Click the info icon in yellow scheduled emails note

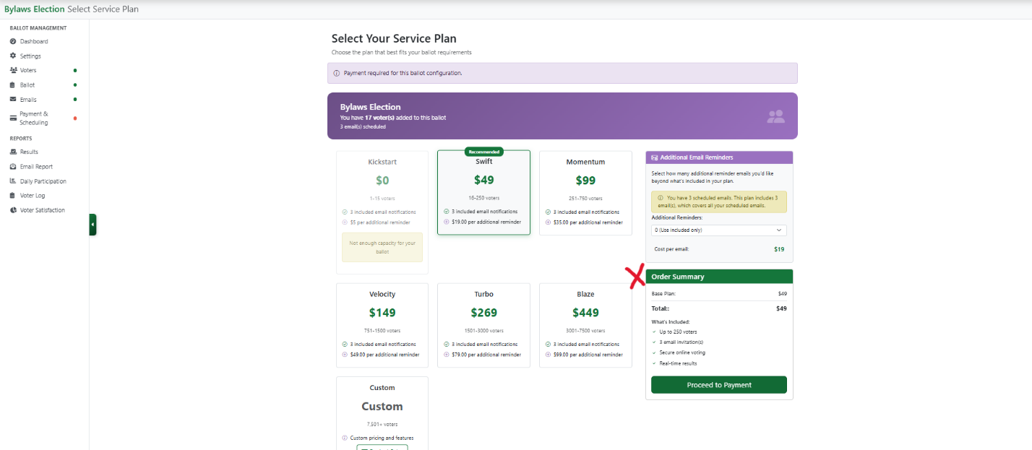coord(661,197)
